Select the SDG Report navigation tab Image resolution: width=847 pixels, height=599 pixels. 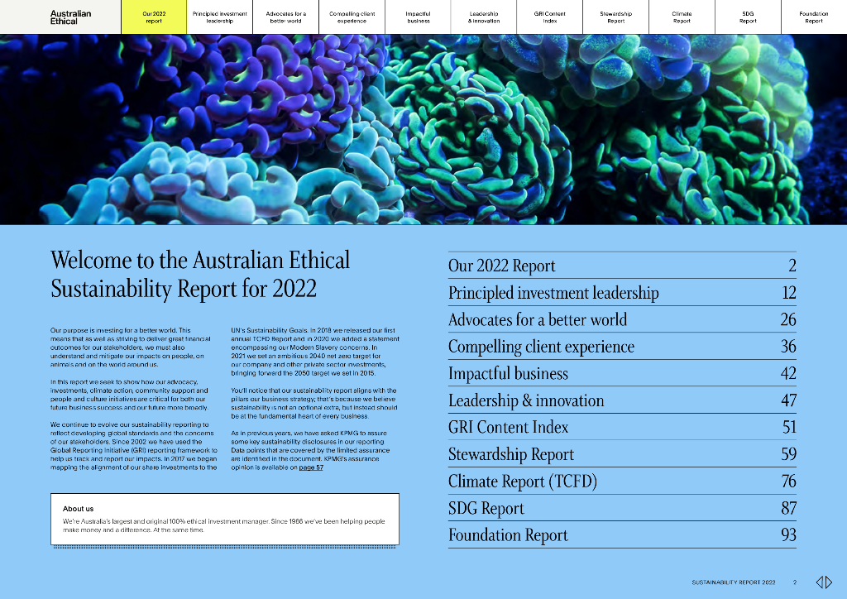(x=748, y=17)
